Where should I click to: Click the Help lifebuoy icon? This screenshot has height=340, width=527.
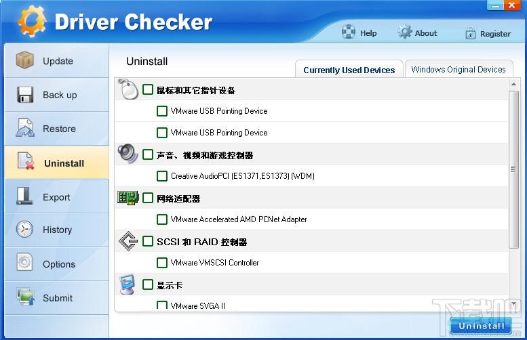pyautogui.click(x=349, y=33)
